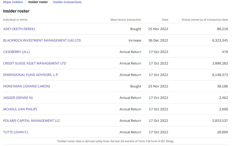The width and height of the screenshot is (236, 146).
Task: Click 'Bought' transaction in Honeyman row
Action: pyautogui.click(x=136, y=86)
